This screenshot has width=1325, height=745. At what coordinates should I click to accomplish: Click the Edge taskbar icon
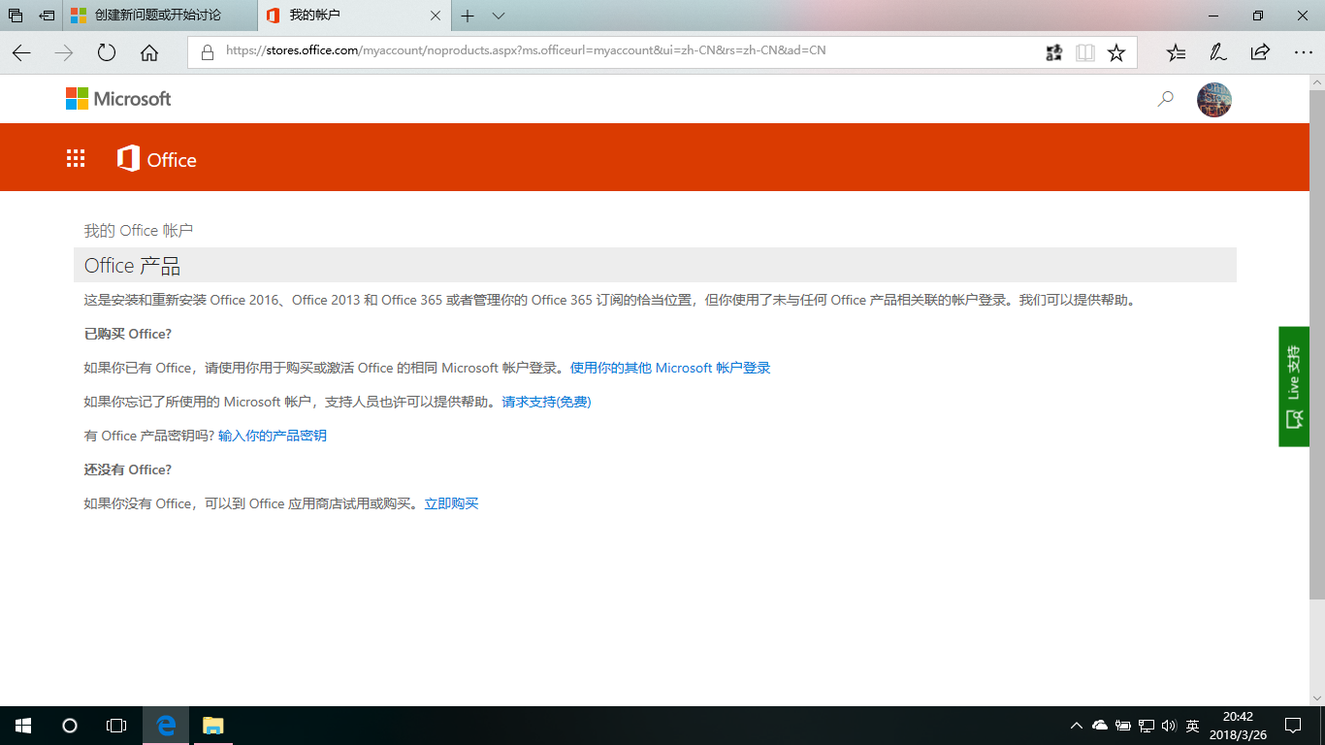166,726
